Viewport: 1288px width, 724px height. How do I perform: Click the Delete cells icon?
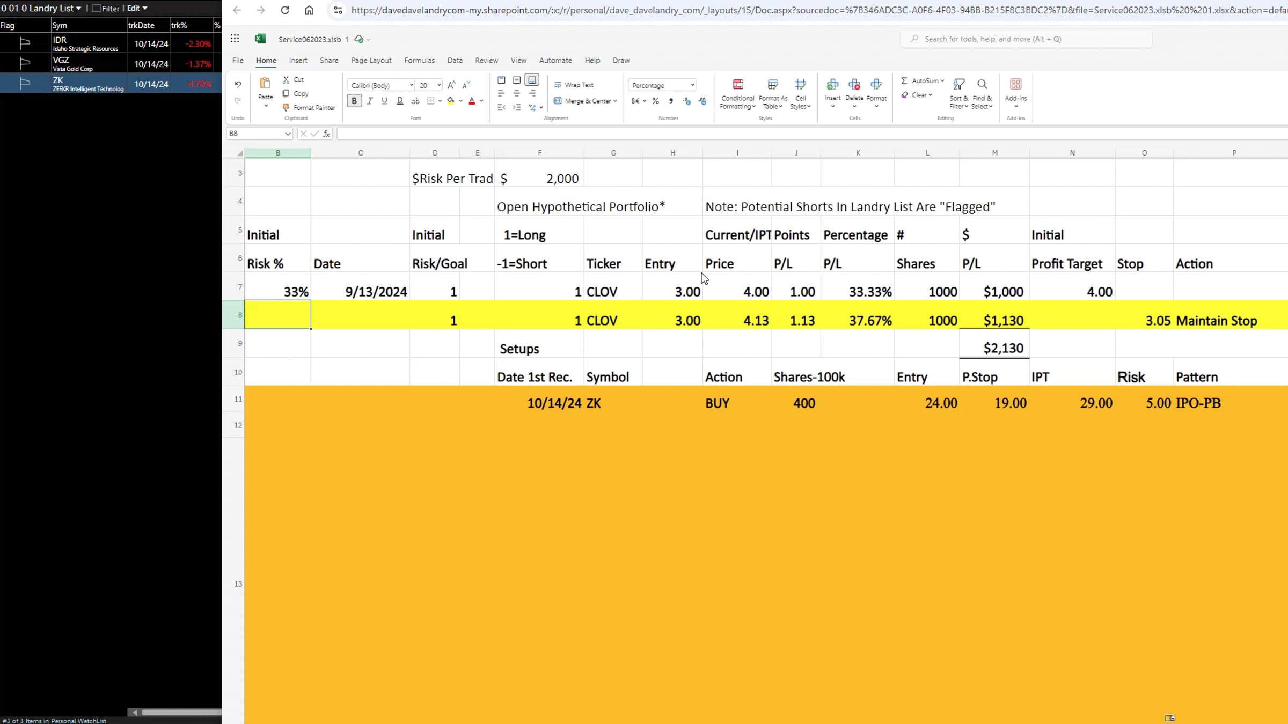coord(854,85)
